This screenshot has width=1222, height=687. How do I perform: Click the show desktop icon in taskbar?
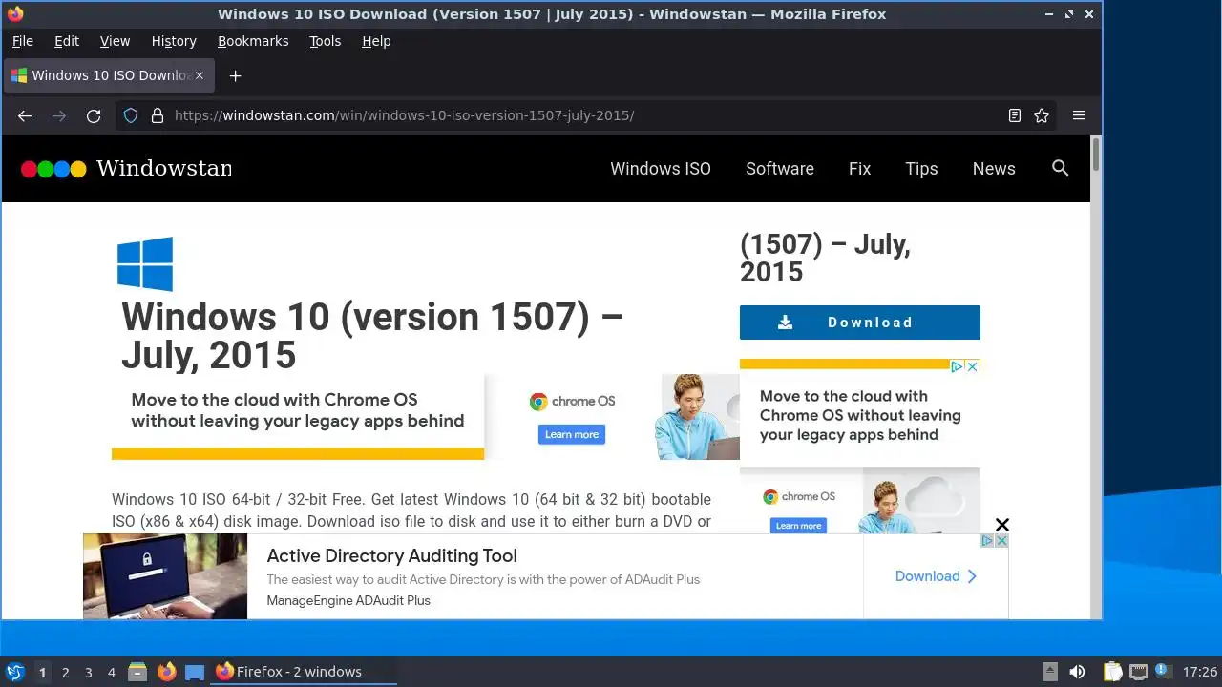[x=195, y=673]
